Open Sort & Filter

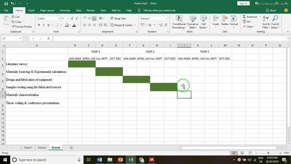click(266, 22)
